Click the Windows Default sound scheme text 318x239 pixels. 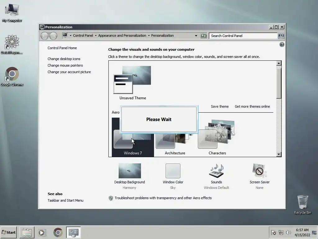click(x=216, y=188)
